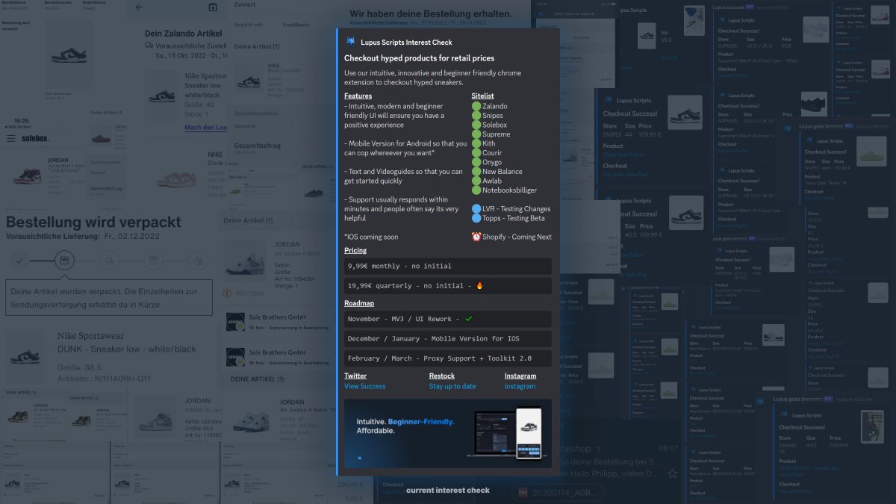Click the green status dot beside Awlab
Viewport: 896px width, 504px height.
476,181
